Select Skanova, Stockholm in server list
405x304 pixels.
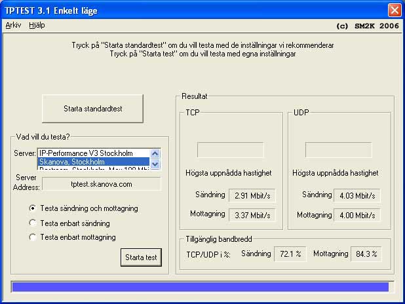click(x=94, y=162)
